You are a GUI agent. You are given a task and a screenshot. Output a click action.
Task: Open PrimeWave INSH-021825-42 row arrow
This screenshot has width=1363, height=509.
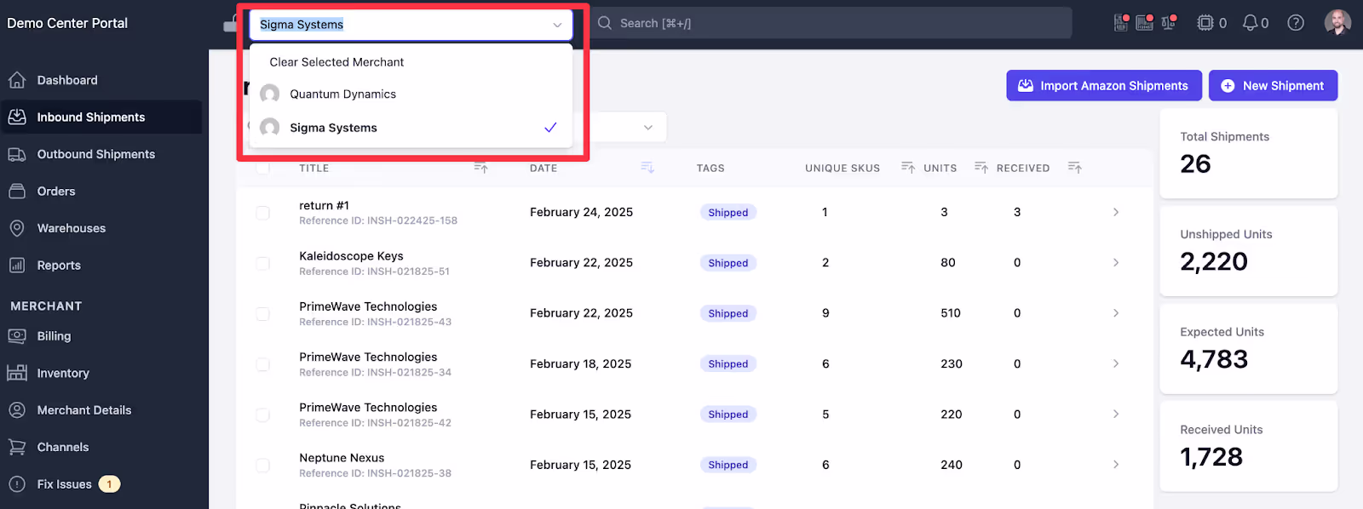pos(1116,414)
